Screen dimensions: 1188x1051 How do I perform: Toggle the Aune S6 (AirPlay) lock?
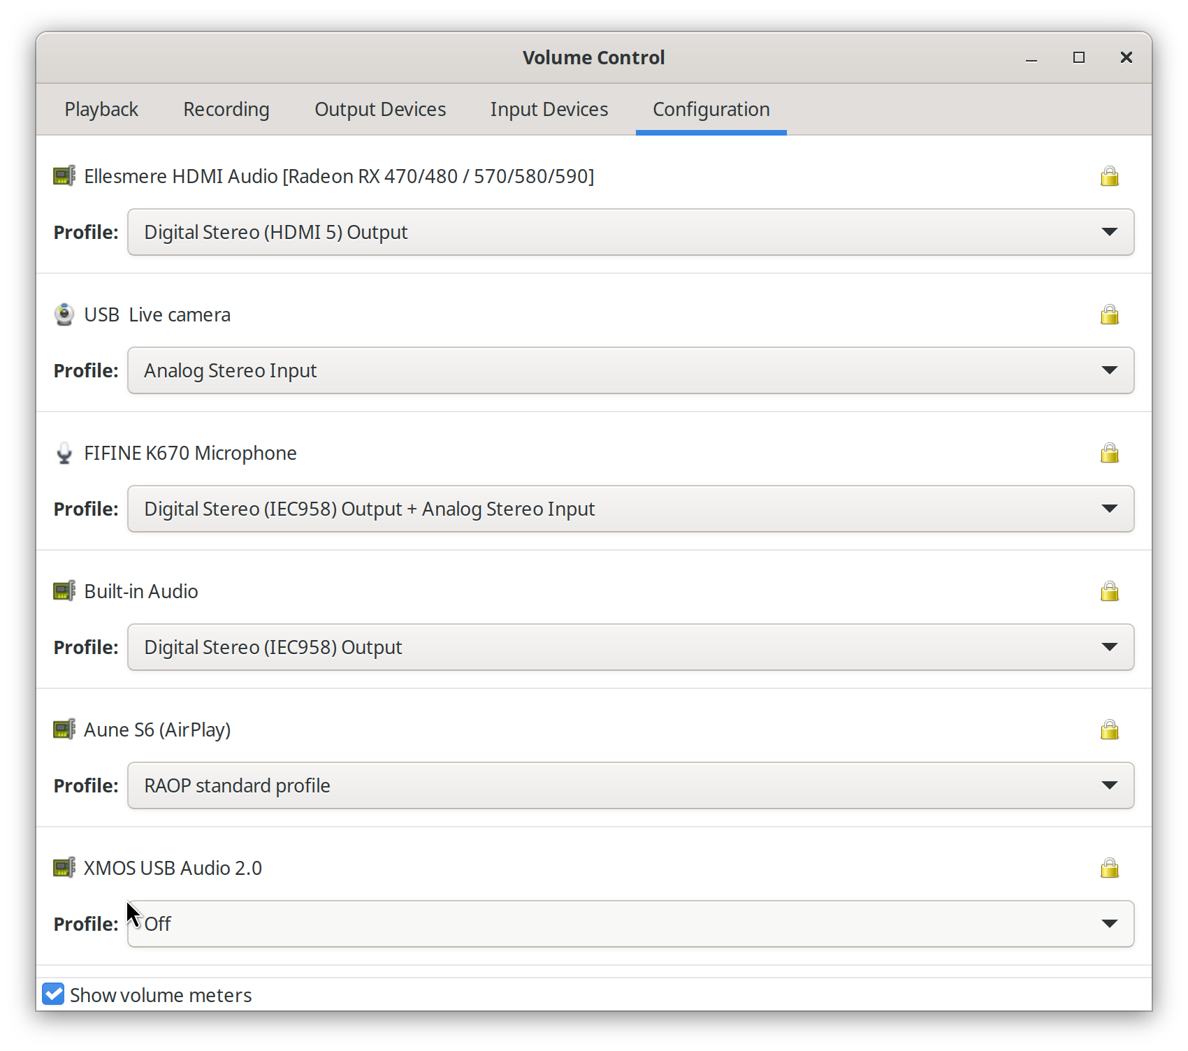(1109, 730)
